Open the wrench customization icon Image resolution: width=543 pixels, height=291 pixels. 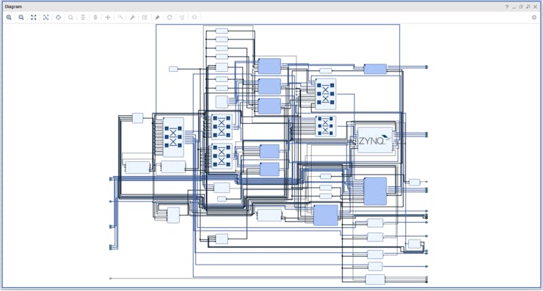tap(132, 18)
